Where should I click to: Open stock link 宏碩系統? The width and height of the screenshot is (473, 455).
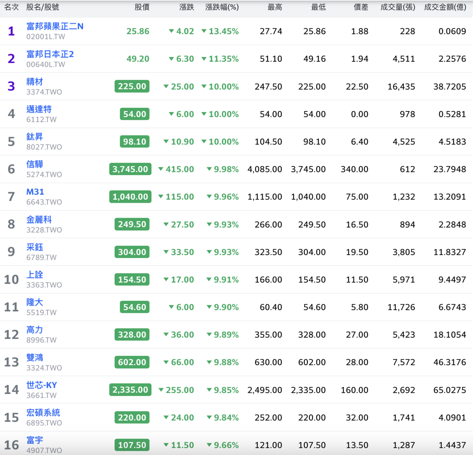pyautogui.click(x=43, y=412)
